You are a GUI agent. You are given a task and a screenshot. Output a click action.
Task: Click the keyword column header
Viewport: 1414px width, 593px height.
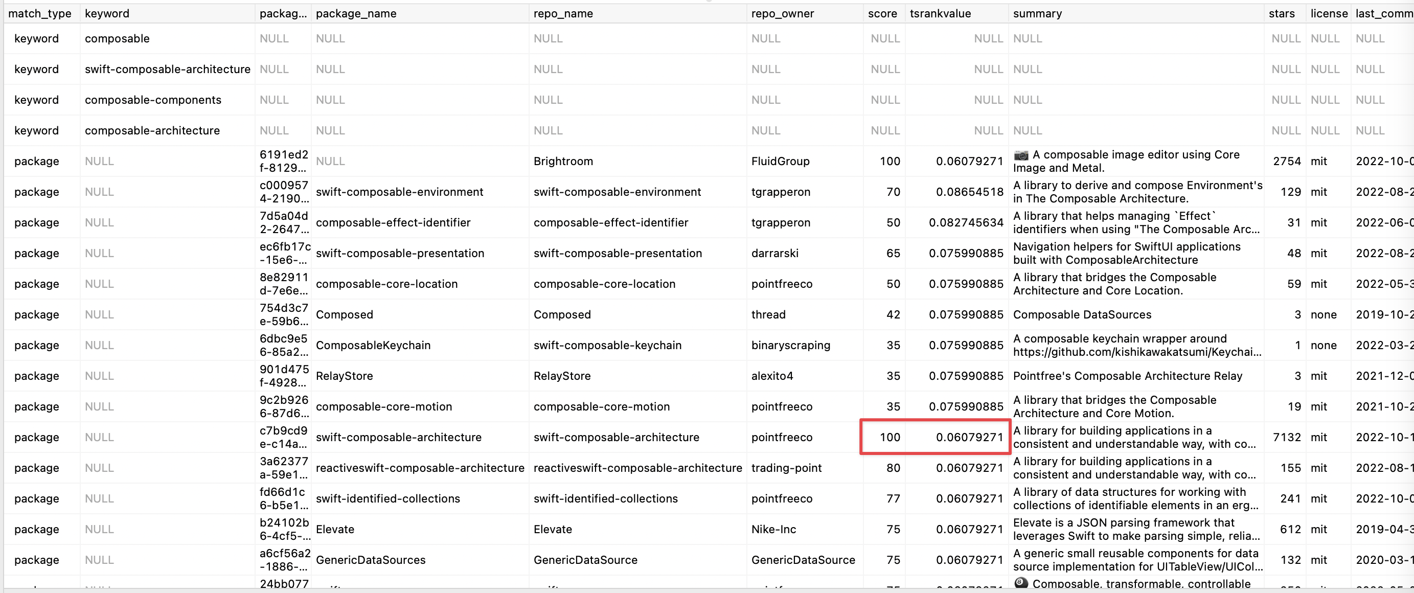coord(106,13)
